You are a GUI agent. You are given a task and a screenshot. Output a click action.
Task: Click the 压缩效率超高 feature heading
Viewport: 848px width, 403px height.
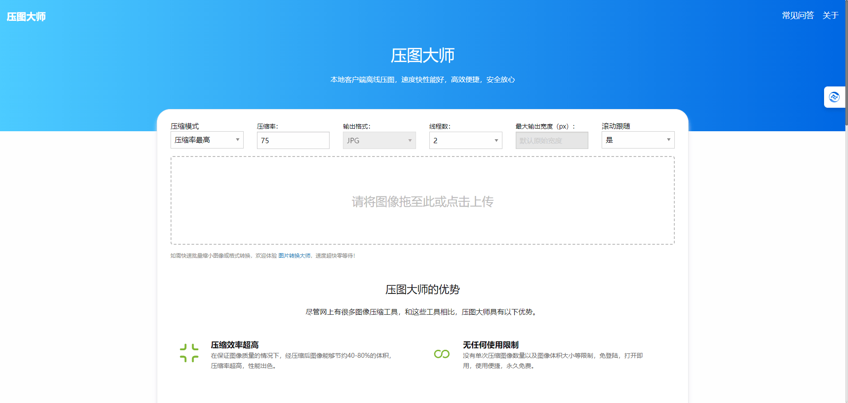pos(234,344)
